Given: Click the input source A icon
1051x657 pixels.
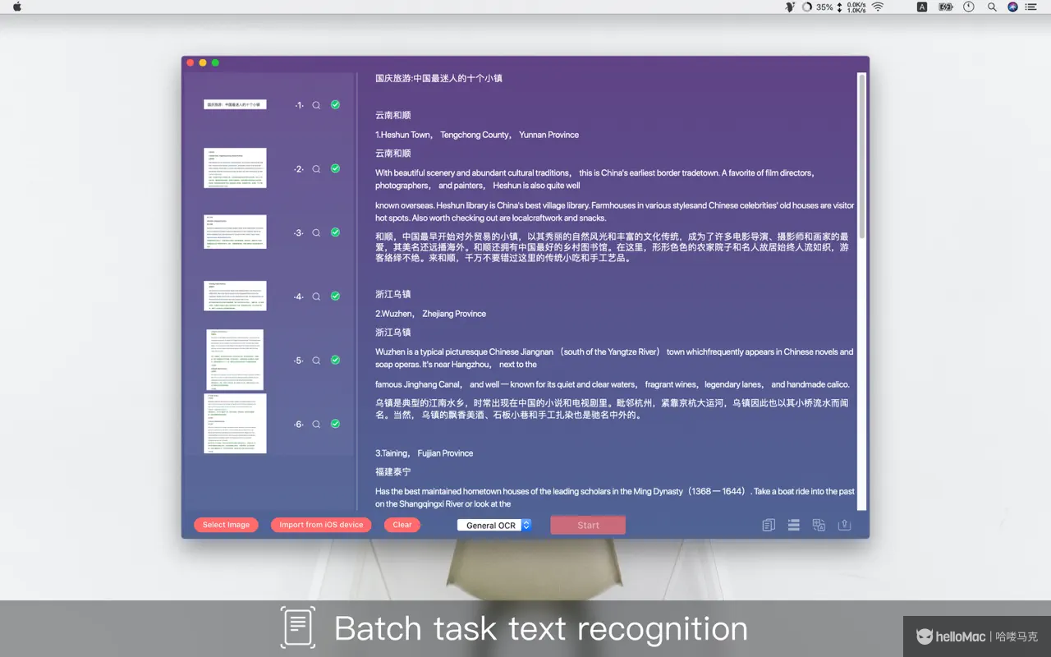Looking at the screenshot, I should 922,7.
